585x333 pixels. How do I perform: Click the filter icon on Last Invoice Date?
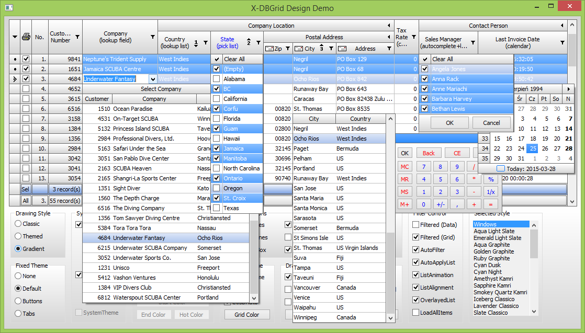coord(562,43)
